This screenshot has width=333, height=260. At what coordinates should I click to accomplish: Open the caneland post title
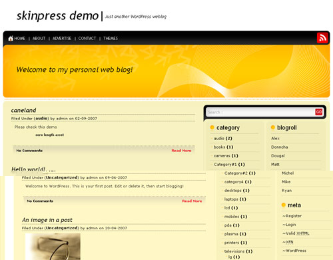pyautogui.click(x=23, y=110)
